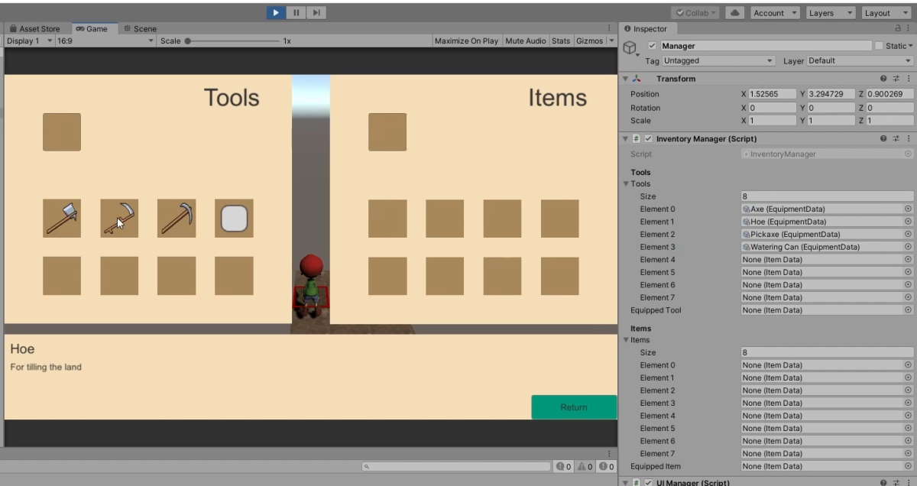Screen dimensions: 917x486
Task: Click the Transform component help icon
Action: pyautogui.click(x=885, y=78)
